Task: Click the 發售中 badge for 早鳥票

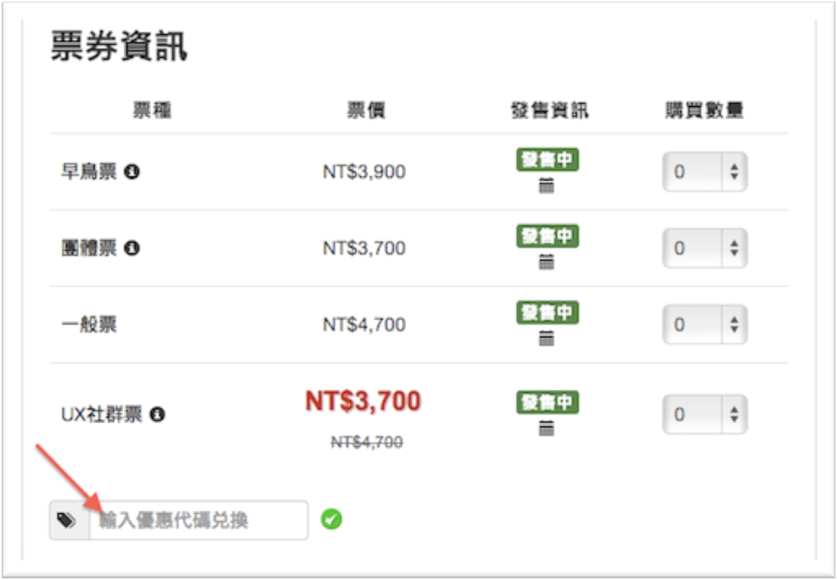Action: [547, 160]
